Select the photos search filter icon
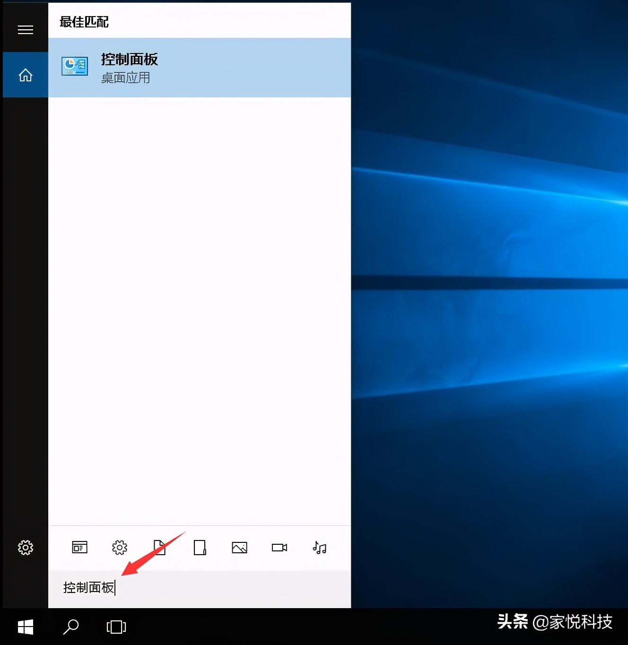628x645 pixels. 239,548
